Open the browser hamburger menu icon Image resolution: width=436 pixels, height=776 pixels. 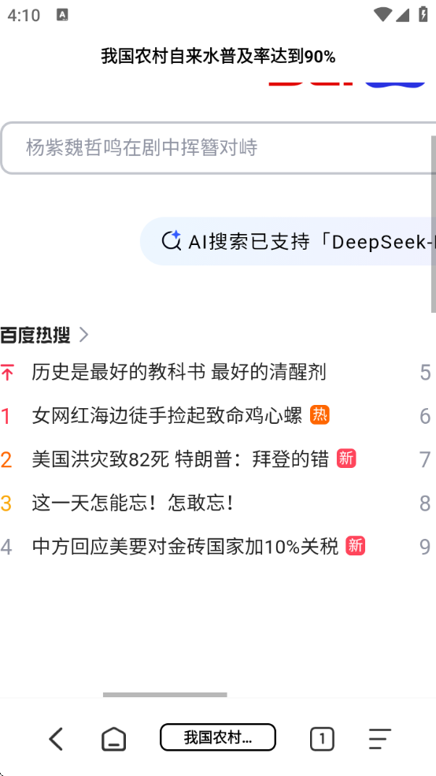(379, 739)
